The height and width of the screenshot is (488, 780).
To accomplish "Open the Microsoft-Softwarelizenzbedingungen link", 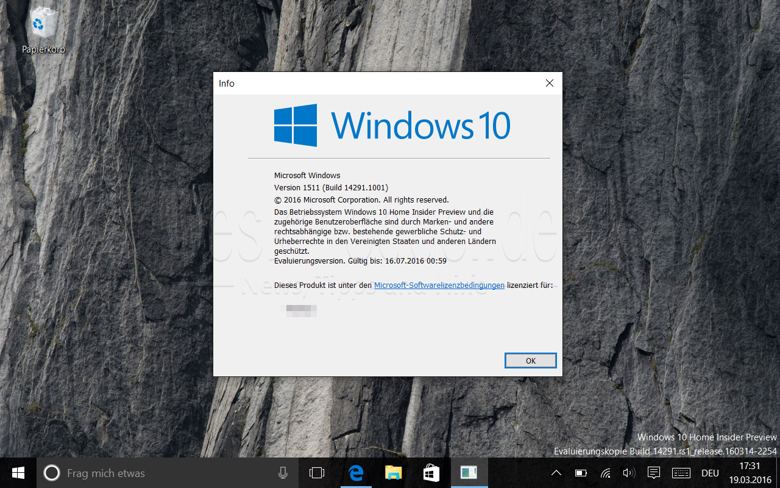I will tap(439, 285).
